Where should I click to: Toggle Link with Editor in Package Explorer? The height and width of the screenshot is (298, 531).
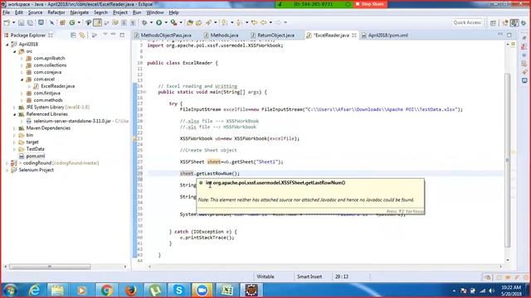click(x=82, y=35)
